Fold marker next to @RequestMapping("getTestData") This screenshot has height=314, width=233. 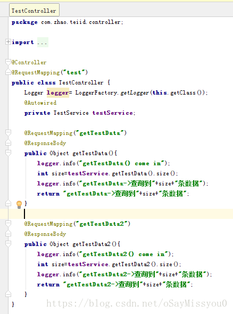8,133
